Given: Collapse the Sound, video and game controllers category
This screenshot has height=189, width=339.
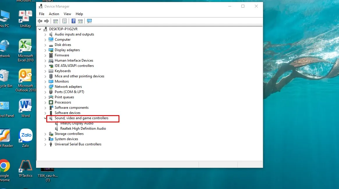Looking at the screenshot, I should [x=45, y=118].
